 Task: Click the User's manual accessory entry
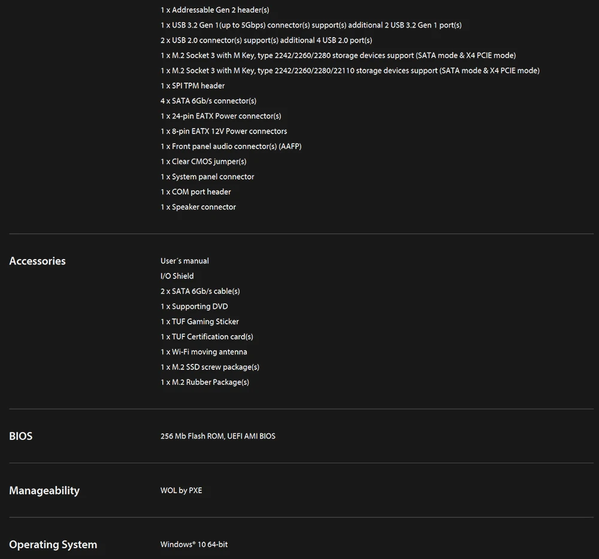[x=184, y=261]
